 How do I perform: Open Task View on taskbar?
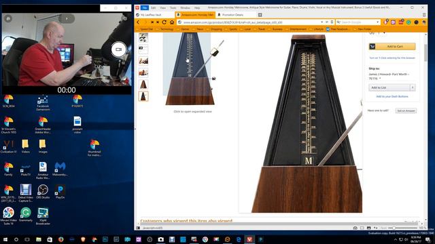tap(27, 239)
